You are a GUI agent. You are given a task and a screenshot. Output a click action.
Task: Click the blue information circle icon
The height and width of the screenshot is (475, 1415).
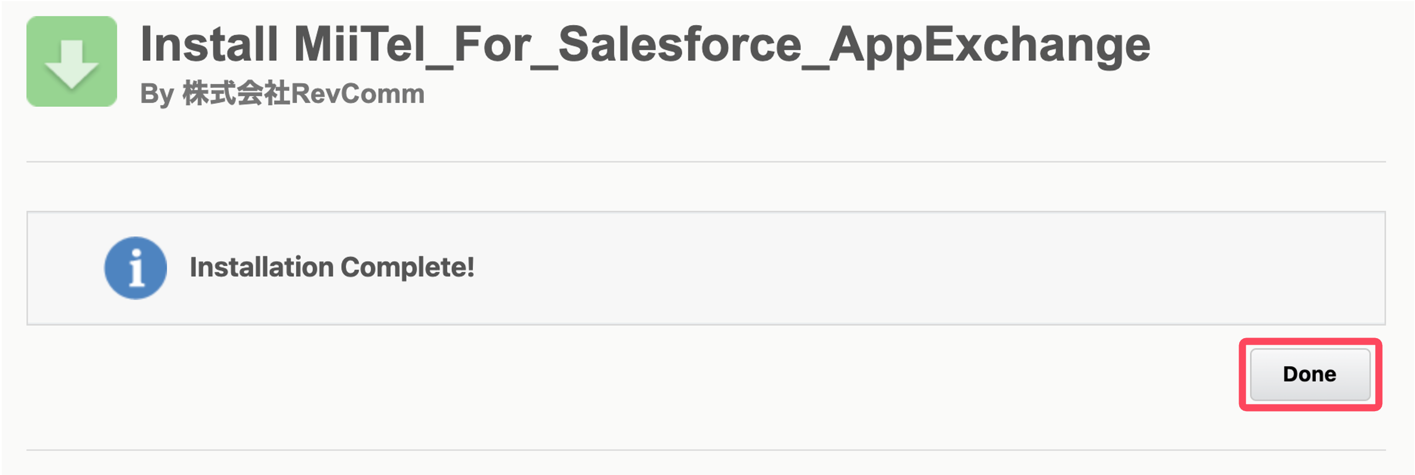coord(135,268)
